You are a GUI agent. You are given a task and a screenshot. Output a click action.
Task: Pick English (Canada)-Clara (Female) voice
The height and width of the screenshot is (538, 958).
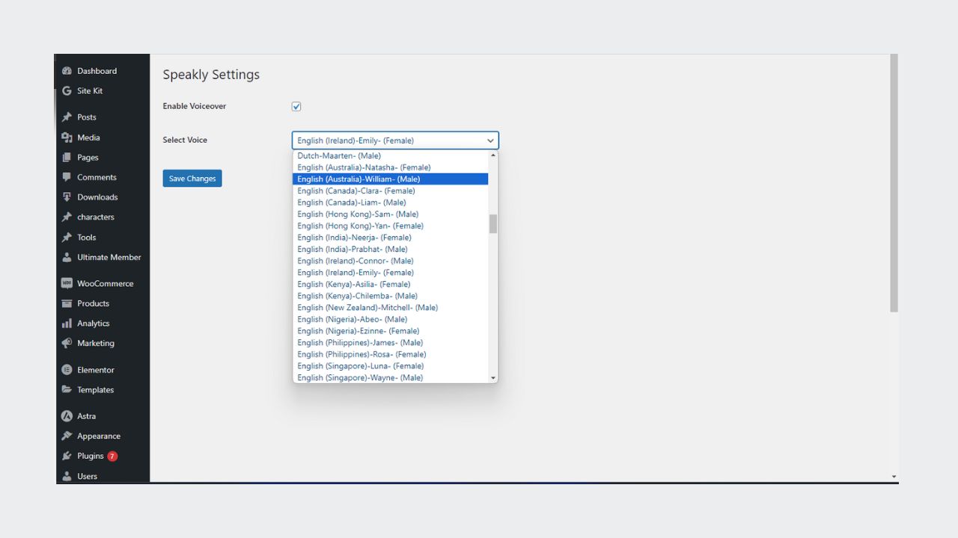(390, 191)
